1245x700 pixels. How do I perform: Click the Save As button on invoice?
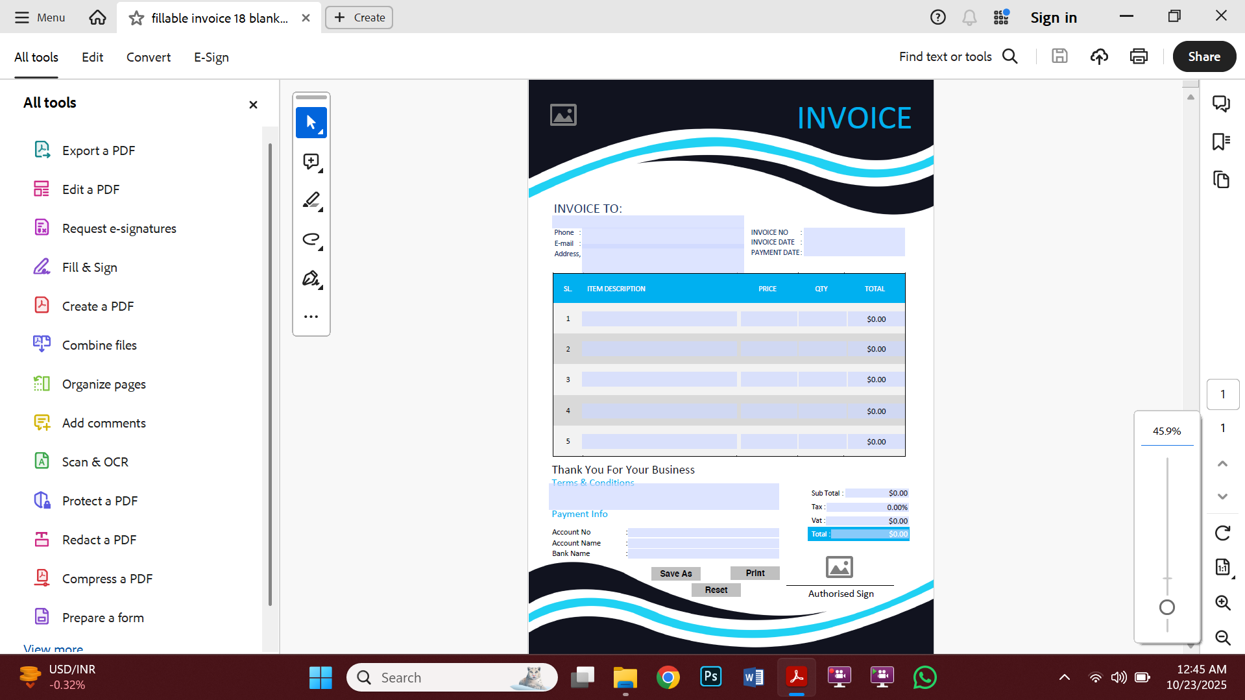(675, 573)
